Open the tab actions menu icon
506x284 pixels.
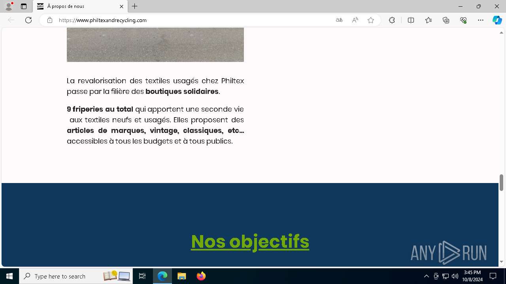24,6
